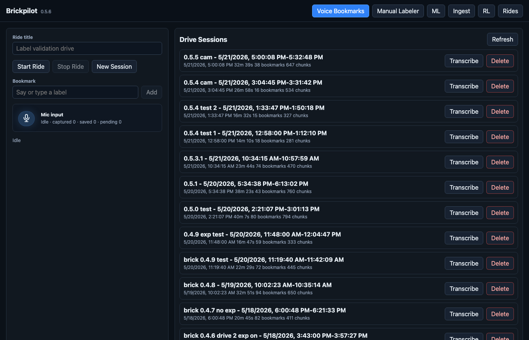
Task: Click the '650 chunks' details line
Action: click(248, 293)
